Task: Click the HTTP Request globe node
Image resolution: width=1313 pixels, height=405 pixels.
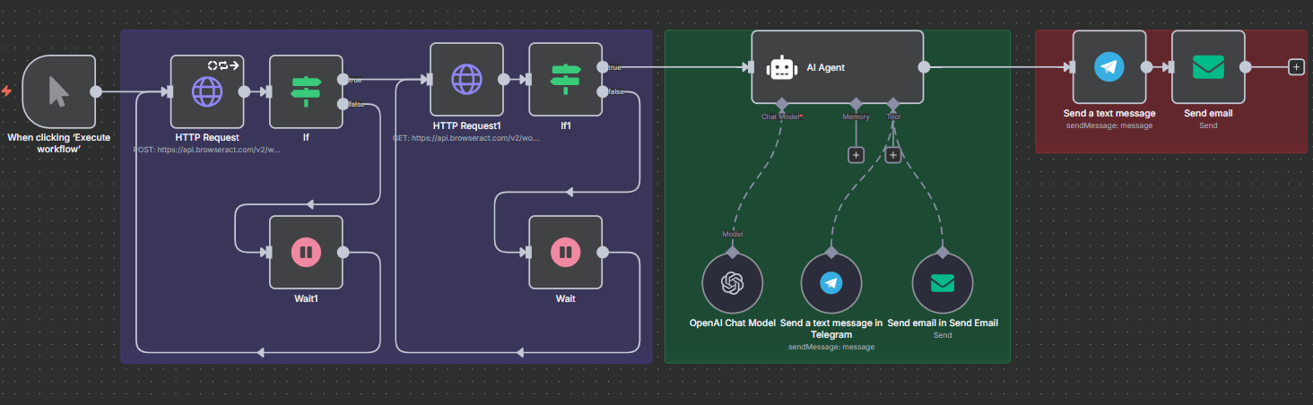Action: coord(207,91)
